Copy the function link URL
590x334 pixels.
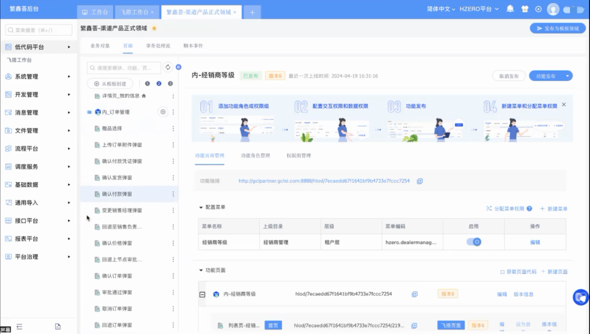[x=420, y=181]
